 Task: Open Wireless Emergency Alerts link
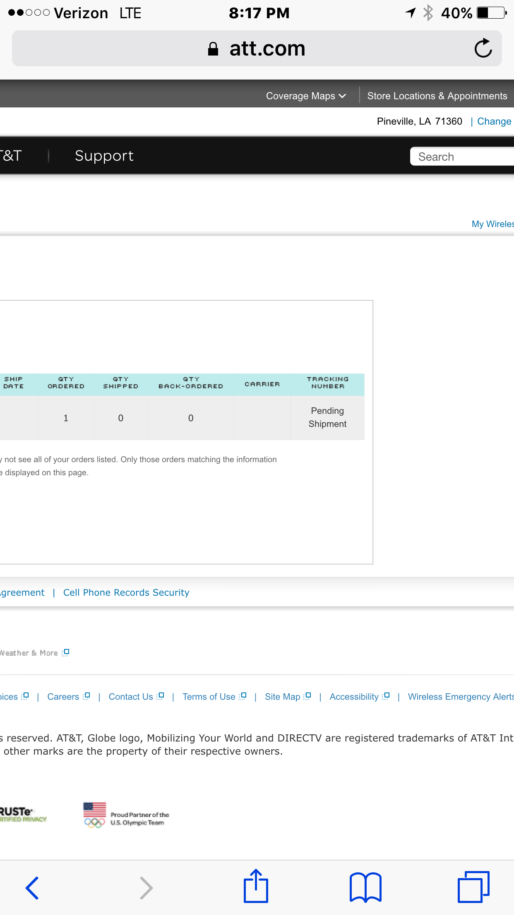click(x=461, y=697)
